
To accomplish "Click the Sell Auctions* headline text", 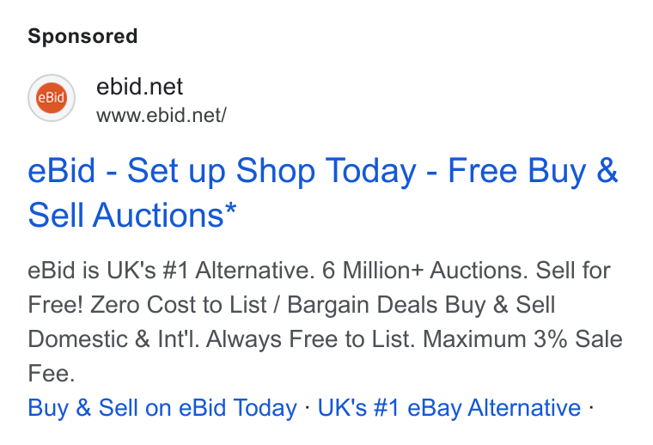I will coord(132,215).
